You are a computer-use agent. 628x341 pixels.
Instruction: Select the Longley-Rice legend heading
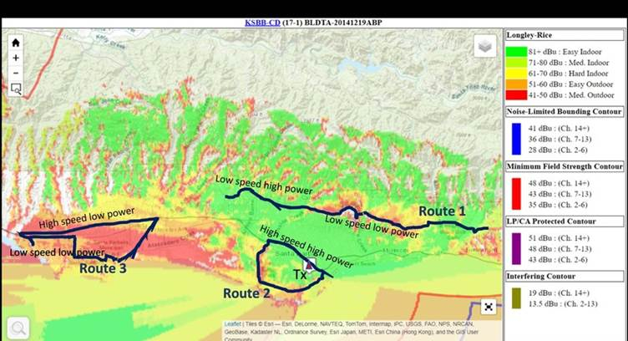click(x=531, y=35)
